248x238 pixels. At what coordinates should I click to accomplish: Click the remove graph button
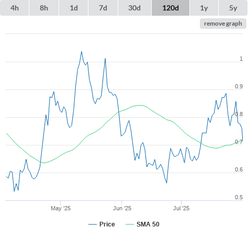click(223, 24)
